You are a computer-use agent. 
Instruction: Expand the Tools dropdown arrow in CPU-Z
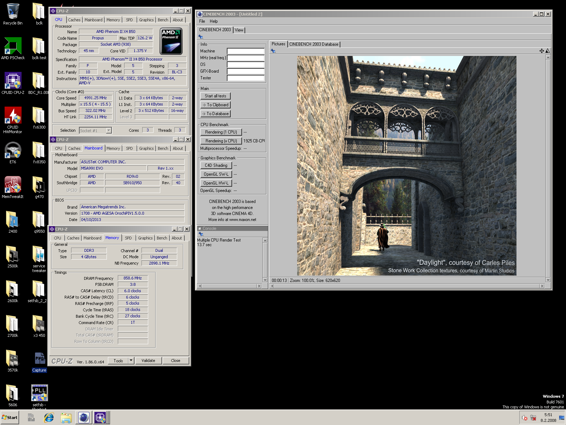coord(131,361)
